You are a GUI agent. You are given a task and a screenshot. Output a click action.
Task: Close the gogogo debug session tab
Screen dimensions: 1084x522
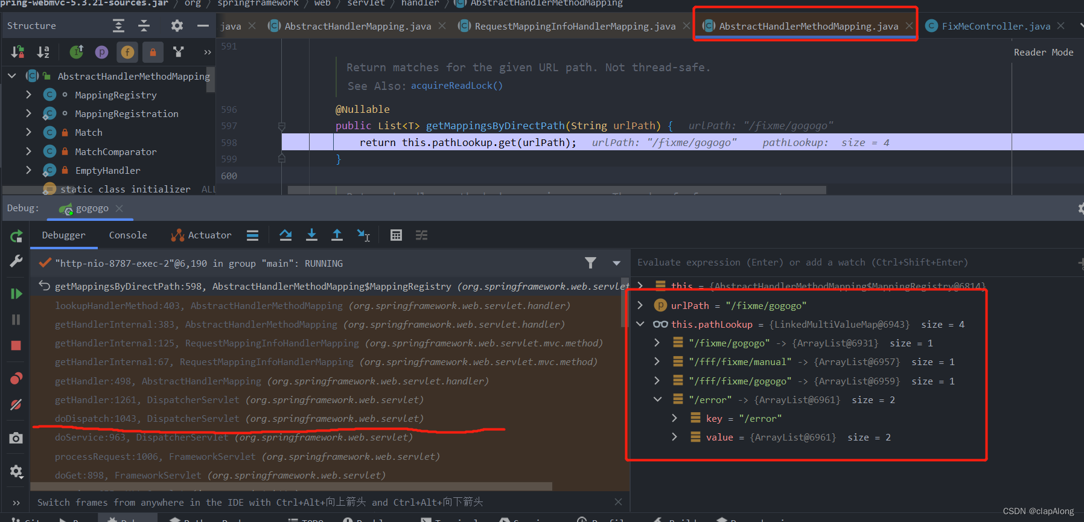point(119,208)
